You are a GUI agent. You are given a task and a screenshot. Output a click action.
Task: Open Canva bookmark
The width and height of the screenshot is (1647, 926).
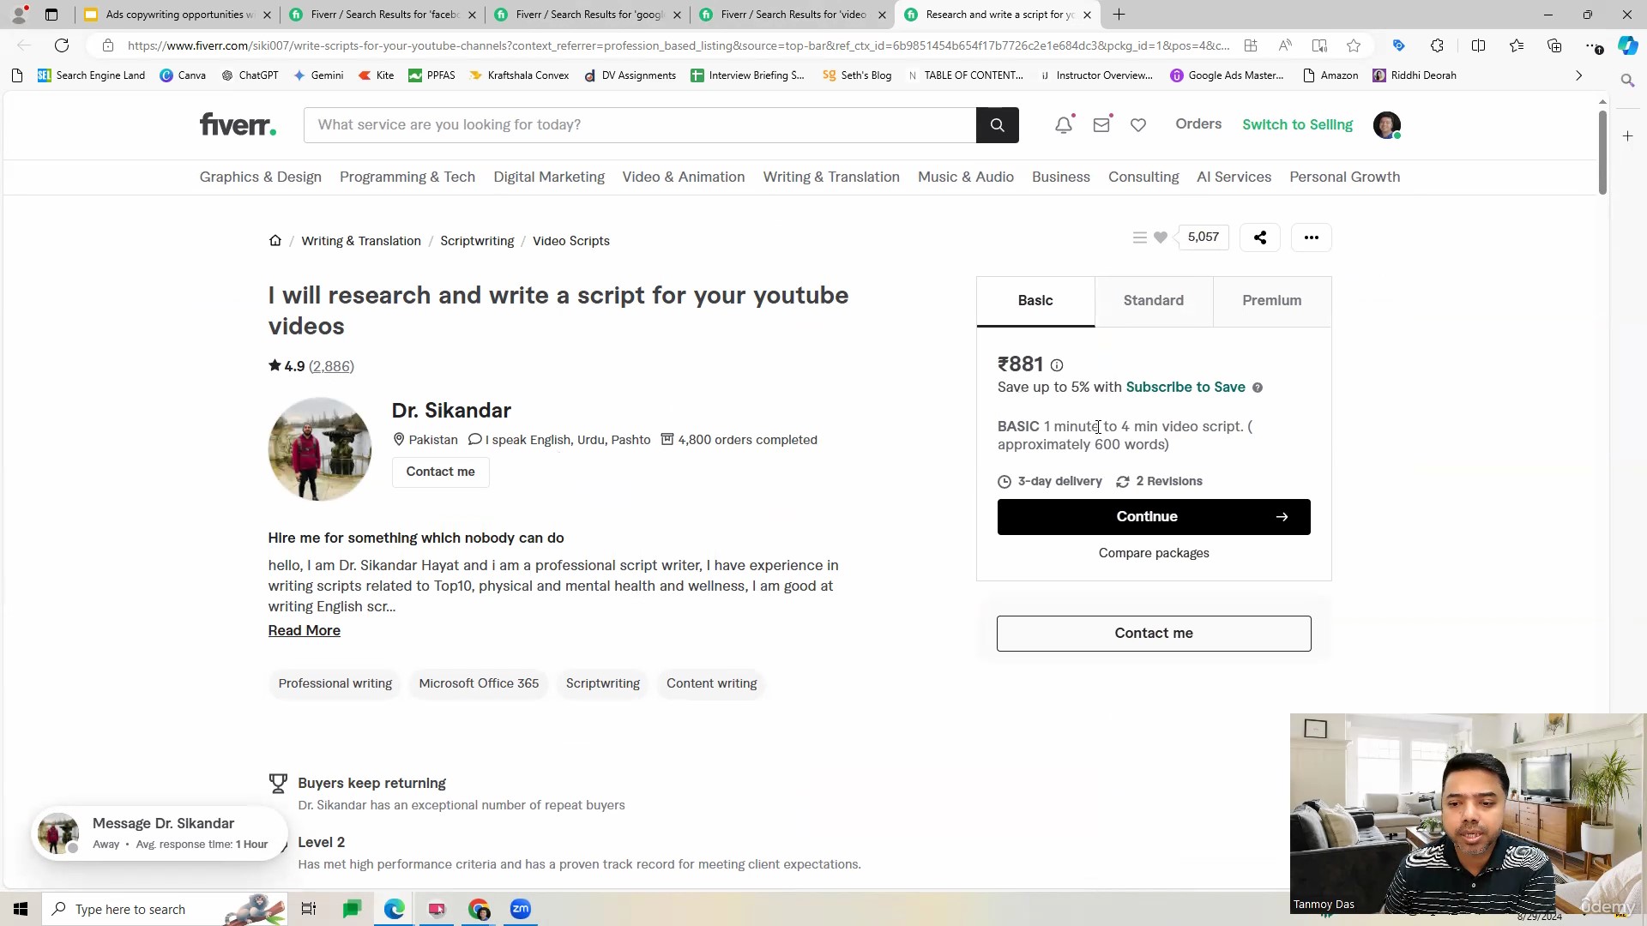tap(183, 75)
